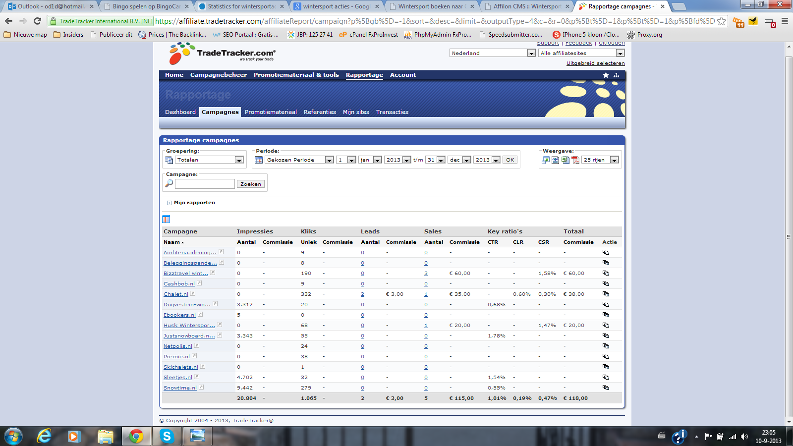Open the 25 rijen rows dropdown
The image size is (793, 446).
[600, 160]
